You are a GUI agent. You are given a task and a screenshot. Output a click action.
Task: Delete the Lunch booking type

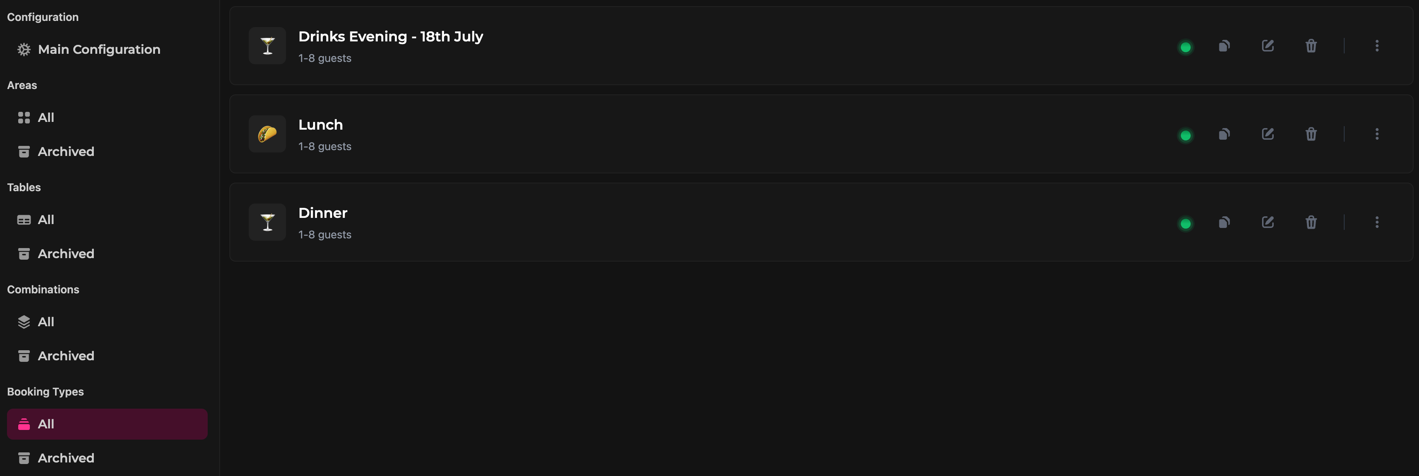[1311, 134]
